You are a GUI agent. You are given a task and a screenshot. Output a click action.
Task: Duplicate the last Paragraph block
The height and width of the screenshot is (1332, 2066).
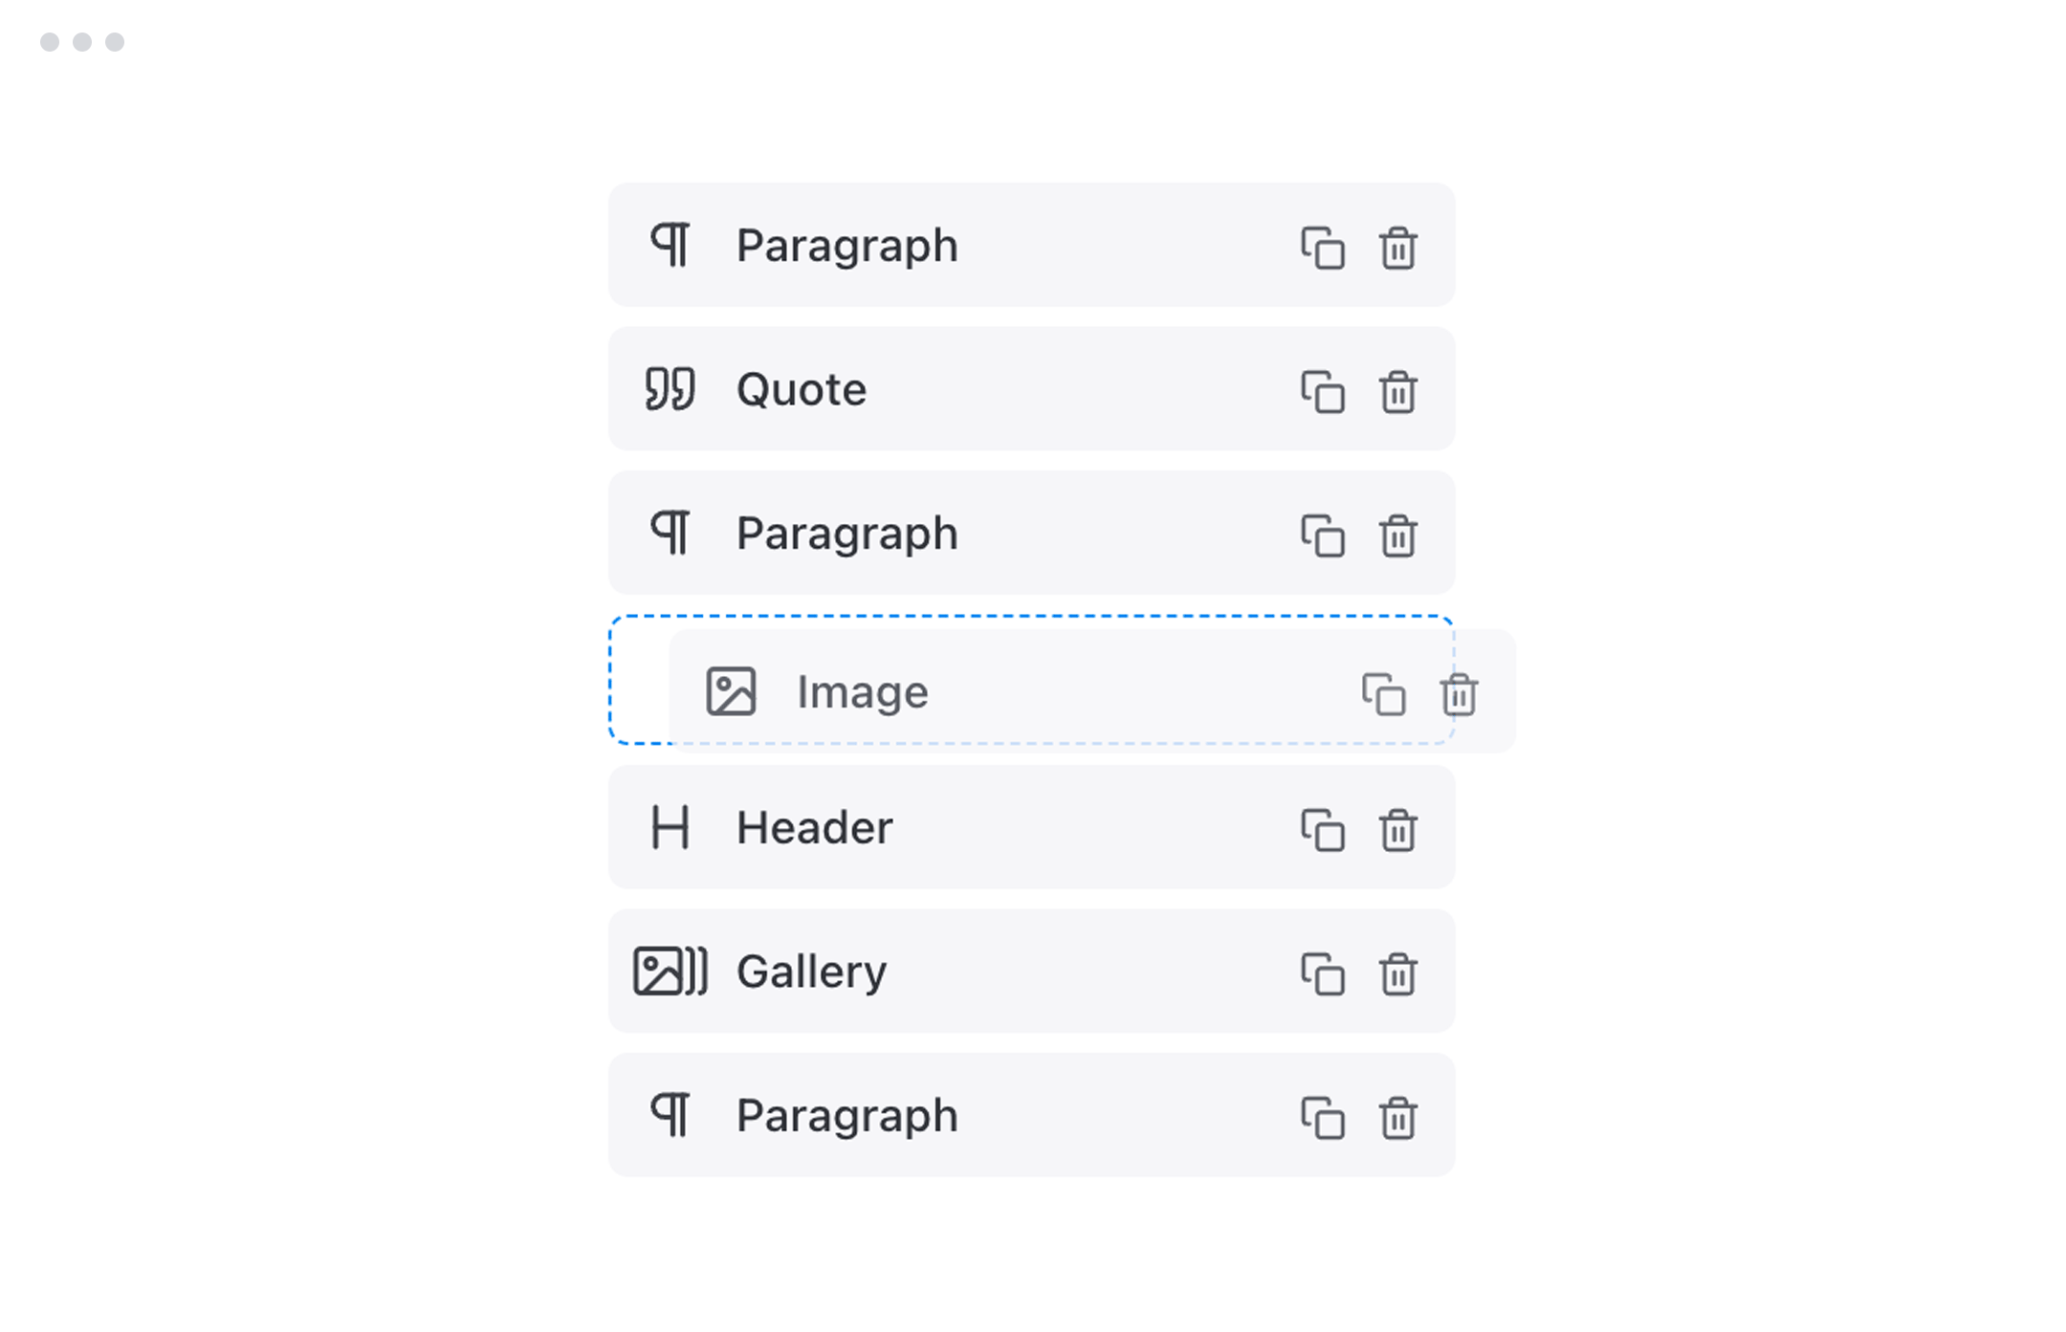pyautogui.click(x=1325, y=1117)
